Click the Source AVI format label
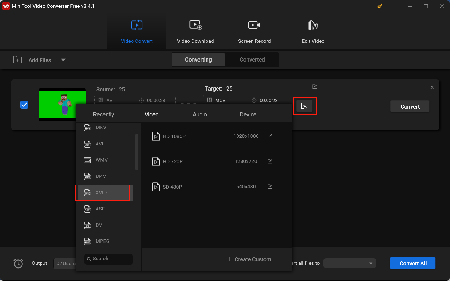450x281 pixels. coord(110,101)
